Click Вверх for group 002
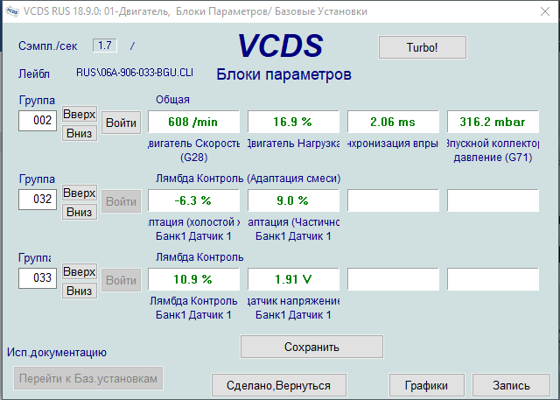Screen dimensions: 560x400 [80, 115]
